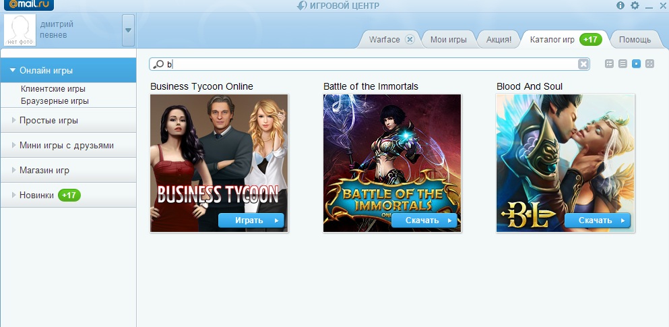Open the info icon in title bar
This screenshot has width=669, height=327.
tap(620, 5)
